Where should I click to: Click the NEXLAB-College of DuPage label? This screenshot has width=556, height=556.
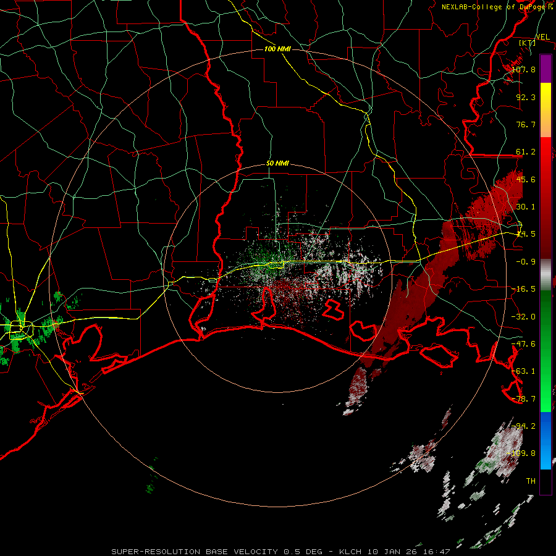point(497,7)
